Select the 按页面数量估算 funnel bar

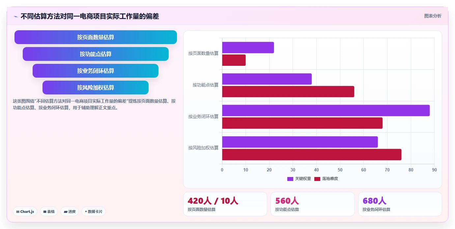click(96, 37)
